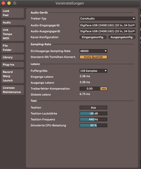Open the Treiber-Typ CoreAudio dropdown
Viewport: 141px width, 169px height.
(x=108, y=18)
